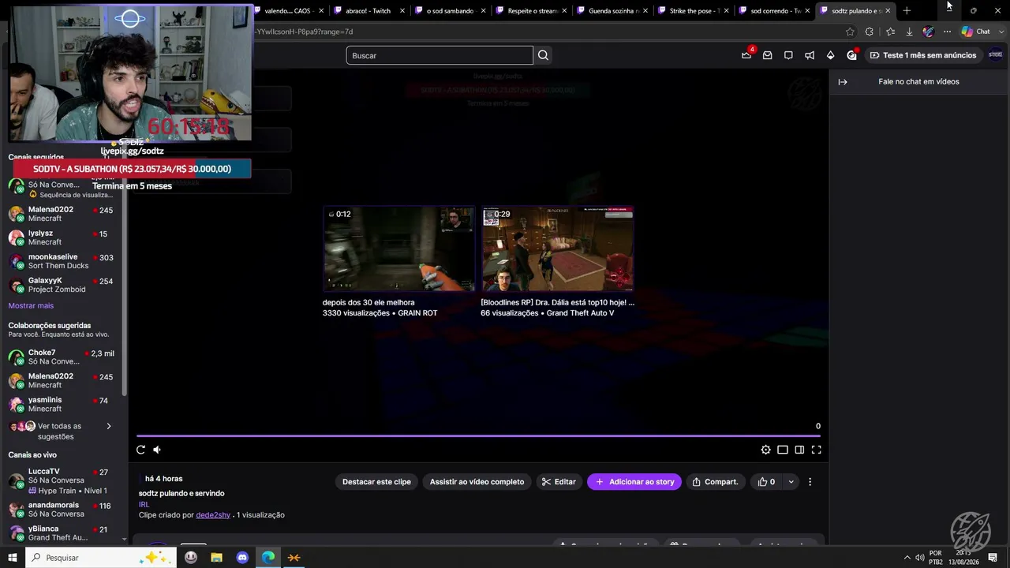Open browser downloads arrow icon
Viewport: 1010px width, 568px height.
click(909, 32)
